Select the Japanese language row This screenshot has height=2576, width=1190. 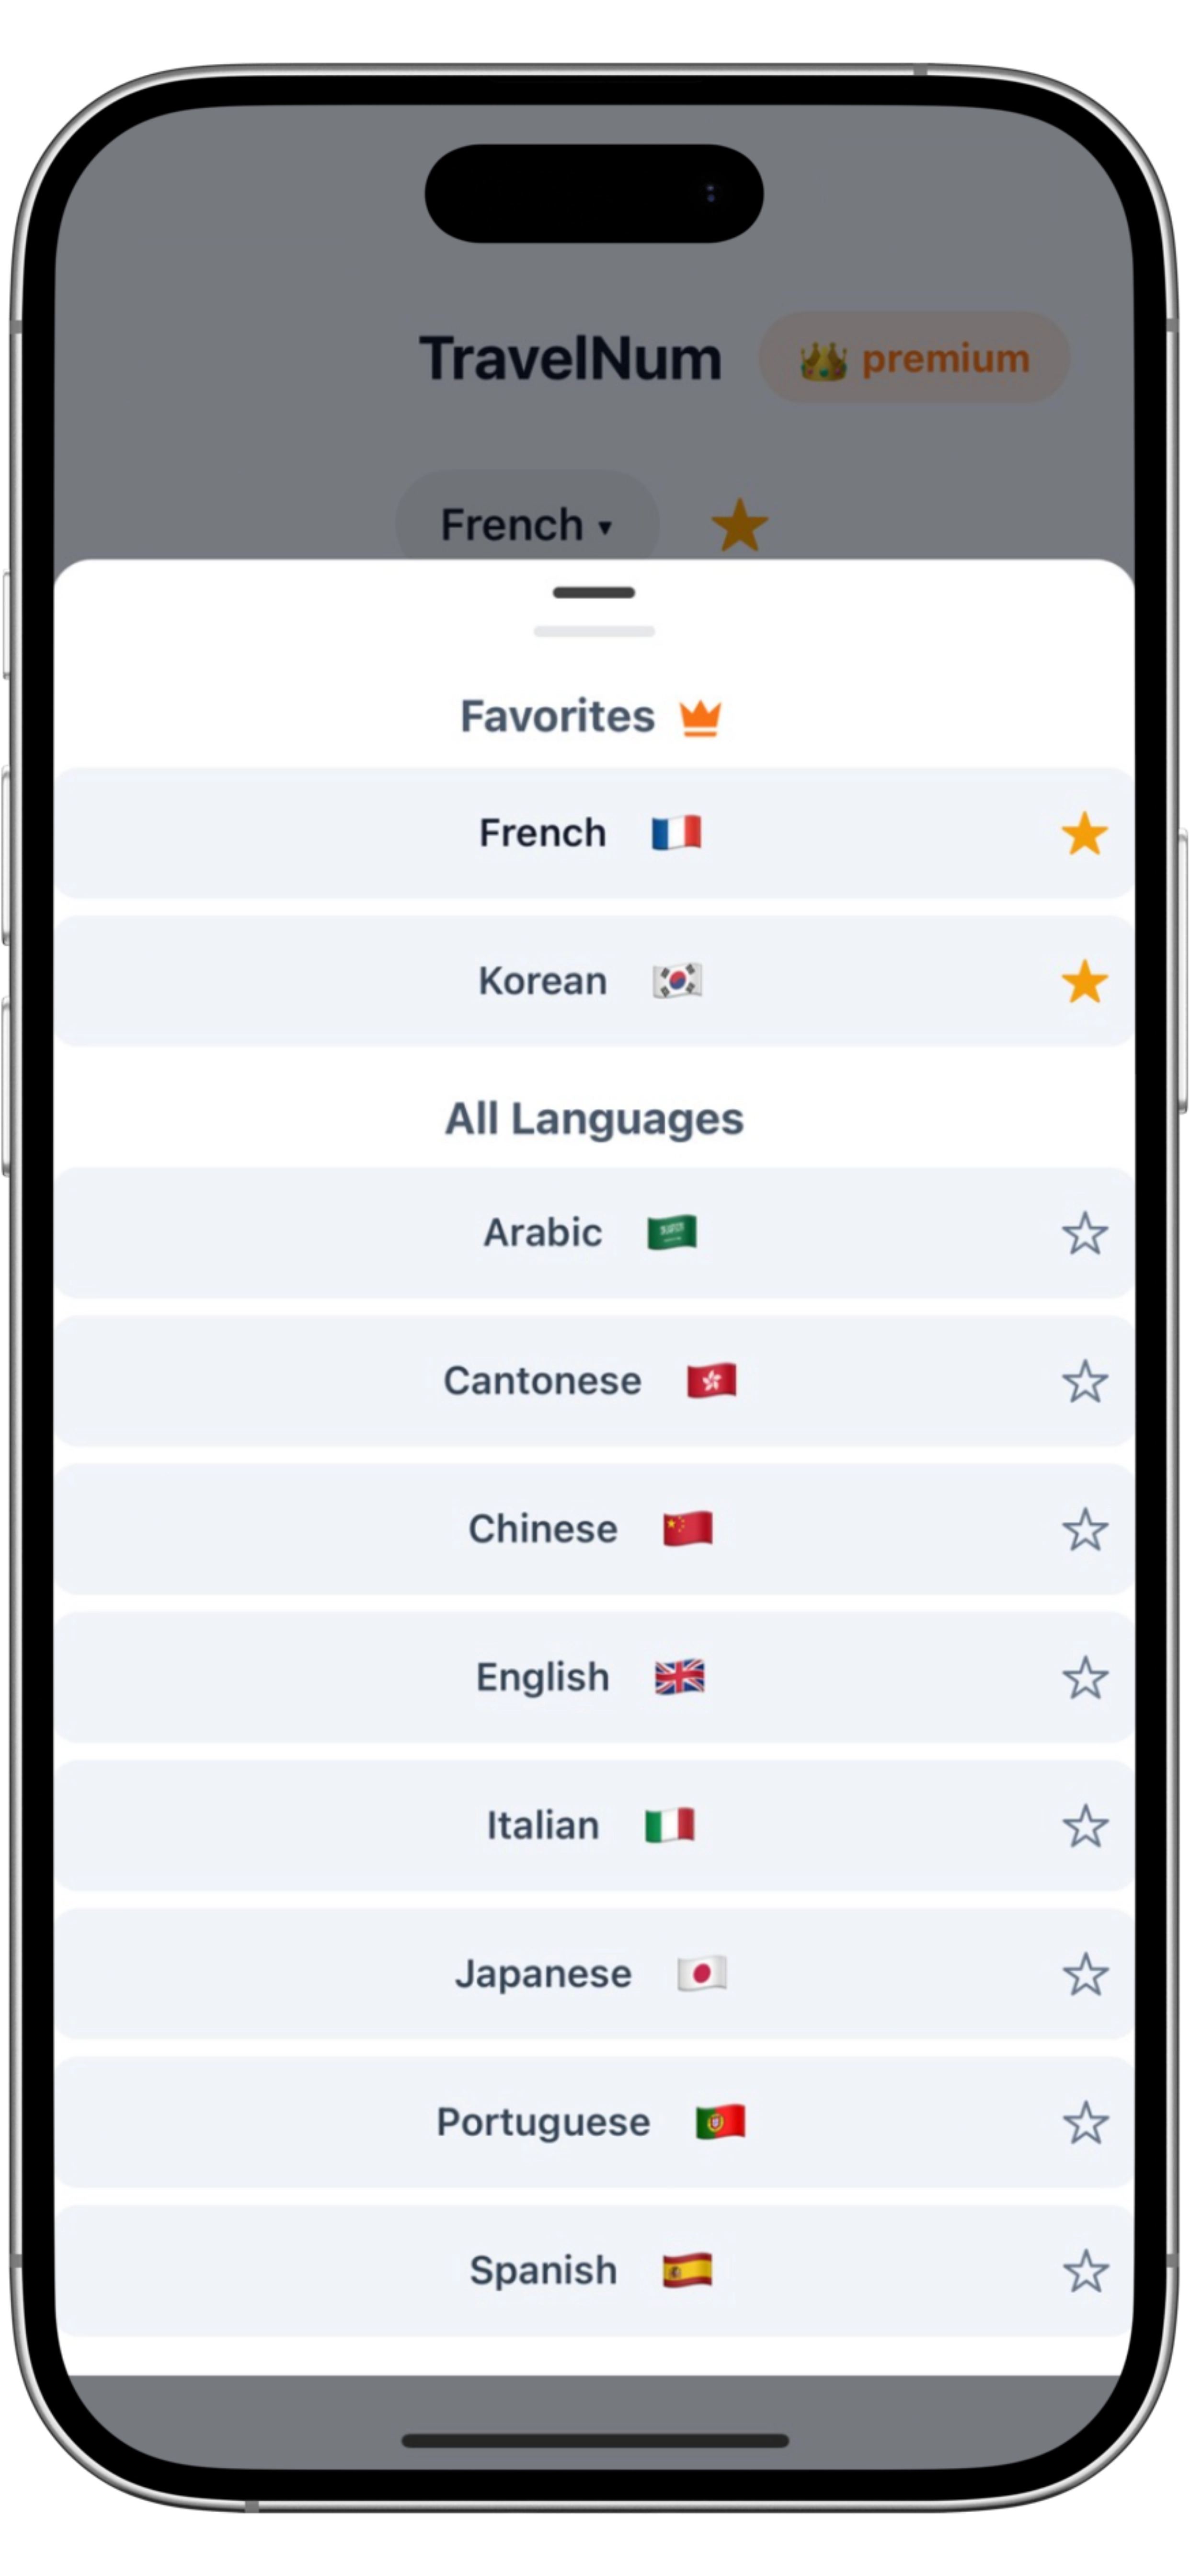(595, 1973)
